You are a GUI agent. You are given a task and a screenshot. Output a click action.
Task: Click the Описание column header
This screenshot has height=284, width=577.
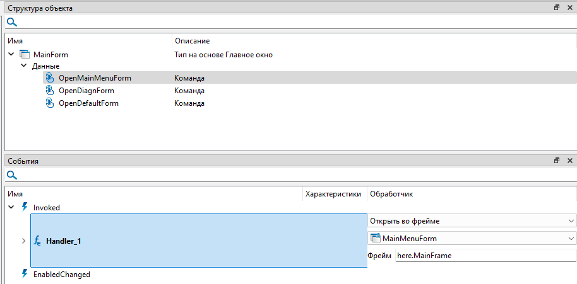point(192,41)
